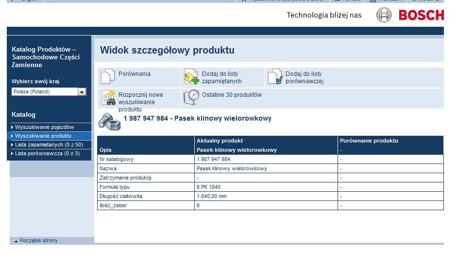The image size is (474, 253).
Task: Go to Początek strony link
Action: pyautogui.click(x=39, y=240)
